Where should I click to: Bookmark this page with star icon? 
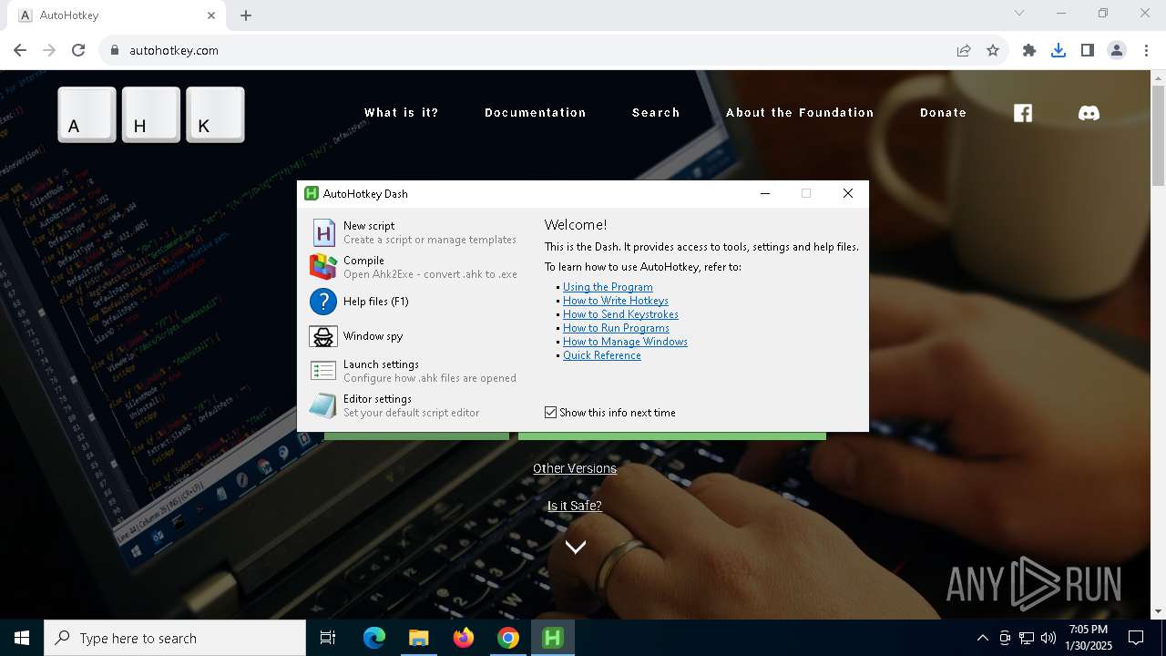point(993,50)
